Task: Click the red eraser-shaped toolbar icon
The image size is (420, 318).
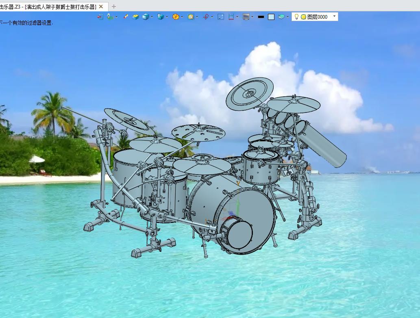Action: [x=126, y=17]
